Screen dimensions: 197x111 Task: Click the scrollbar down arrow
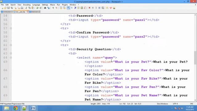[x=195, y=100]
